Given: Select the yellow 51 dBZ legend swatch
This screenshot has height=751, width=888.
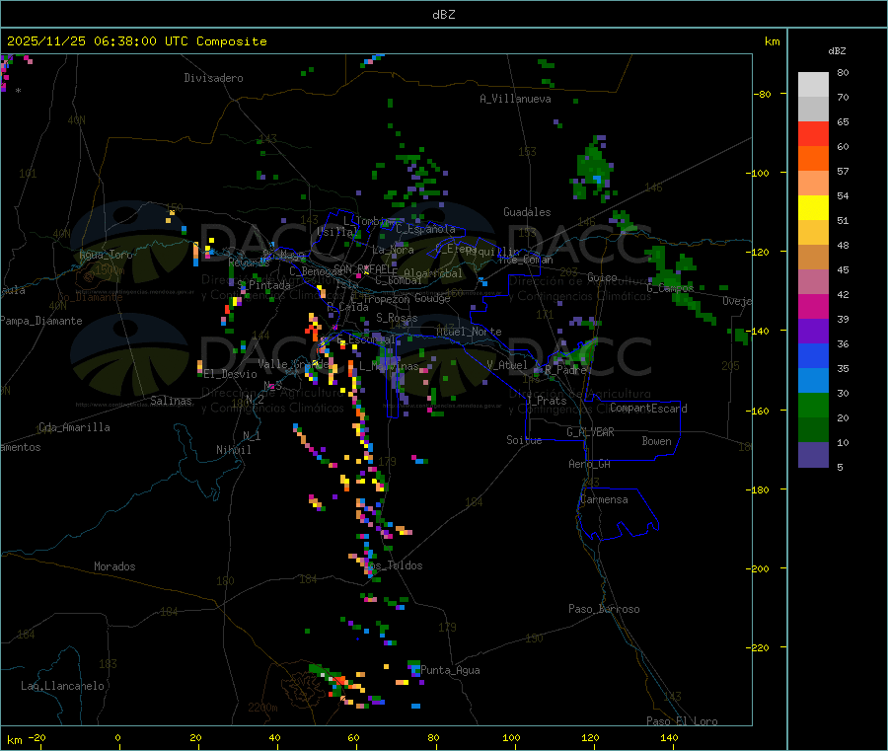Looking at the screenshot, I should (813, 208).
